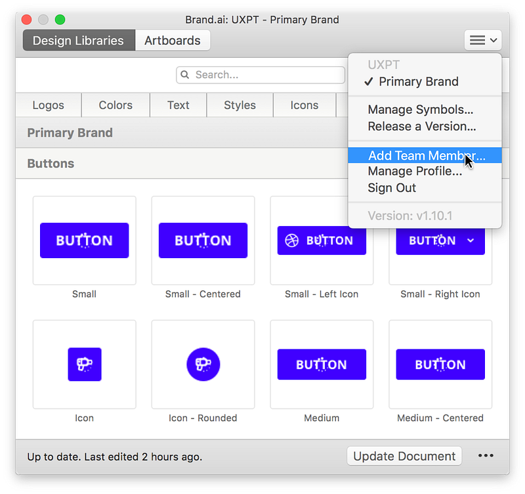Choose Manage Profile… menu item
Screen dimensions: 525x494
point(425,171)
